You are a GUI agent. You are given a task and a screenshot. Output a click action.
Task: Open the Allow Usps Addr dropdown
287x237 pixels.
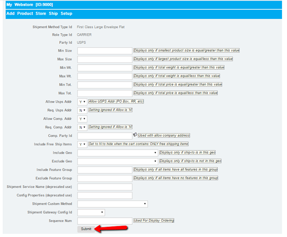pyautogui.click(x=82, y=102)
